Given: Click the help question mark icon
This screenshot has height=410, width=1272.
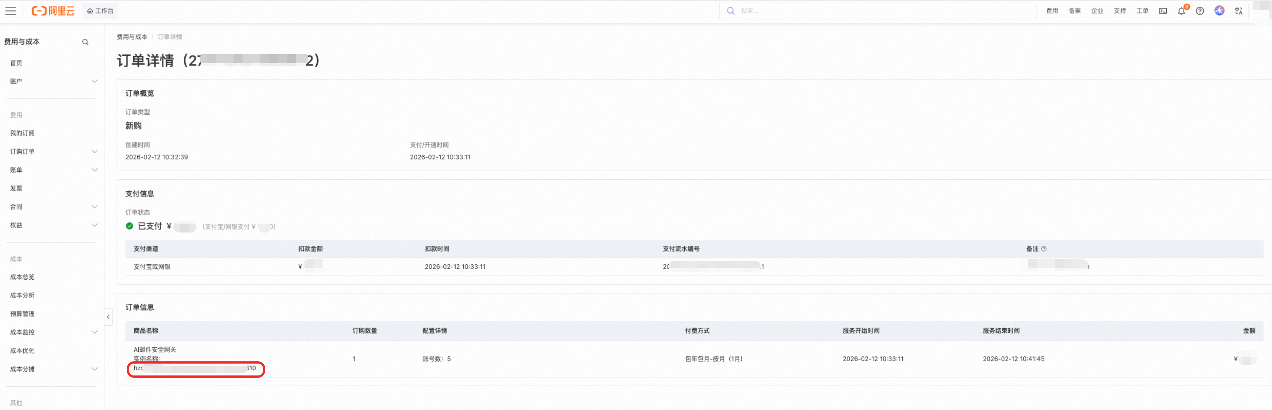Looking at the screenshot, I should pos(1199,11).
